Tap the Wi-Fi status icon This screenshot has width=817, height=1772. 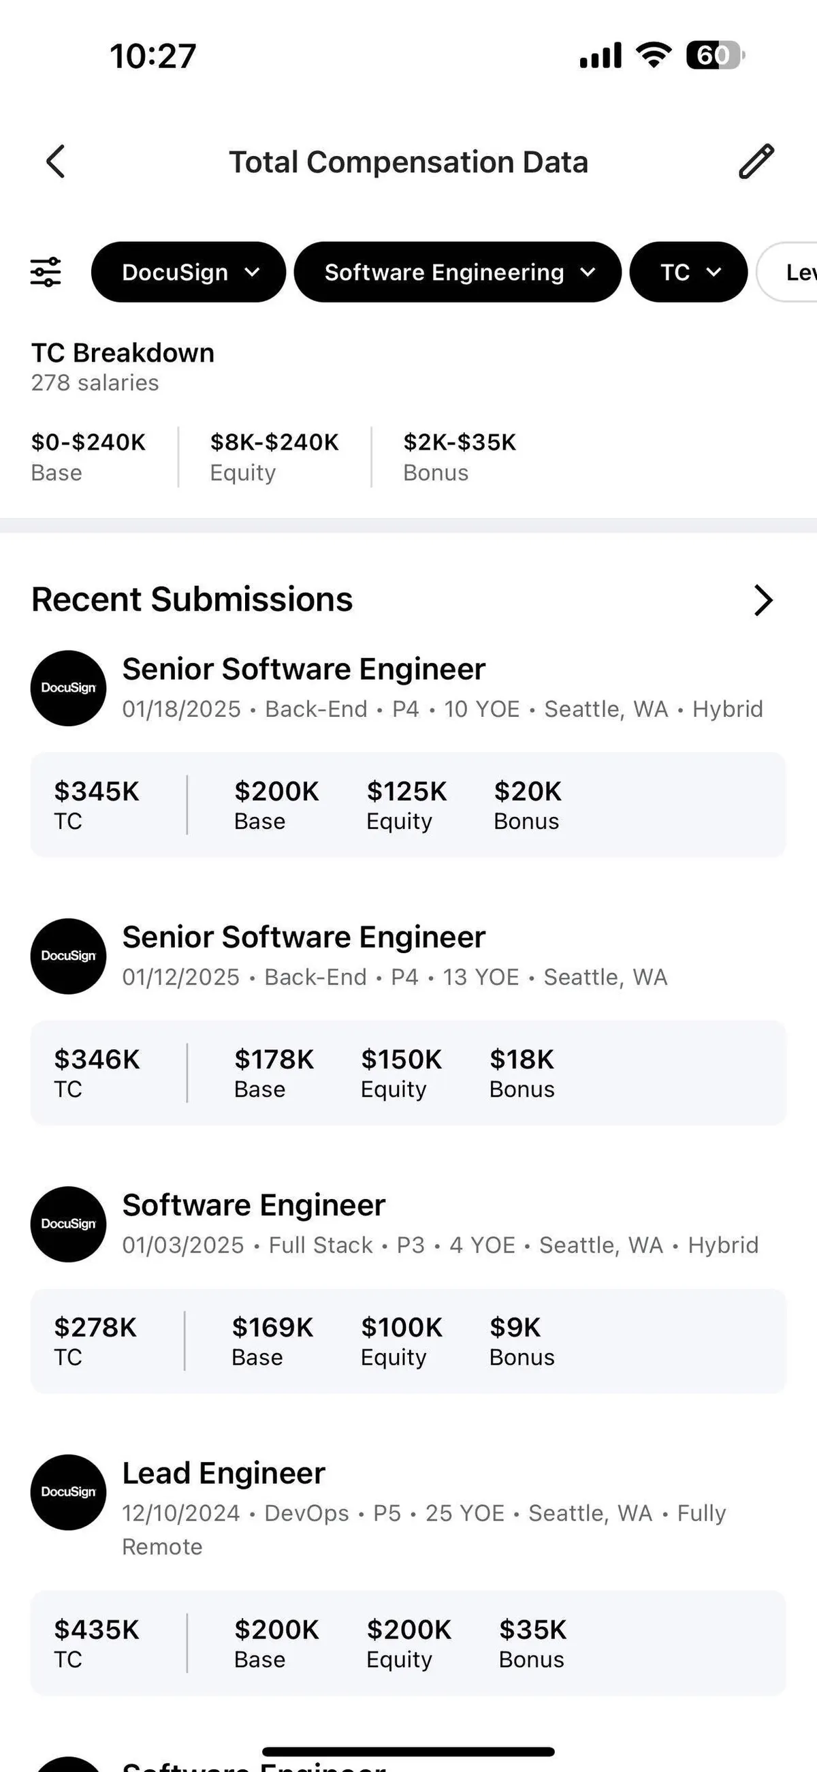[x=654, y=55]
